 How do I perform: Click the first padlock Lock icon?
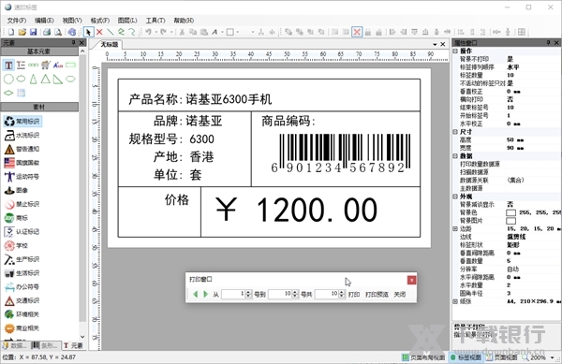click(368, 32)
